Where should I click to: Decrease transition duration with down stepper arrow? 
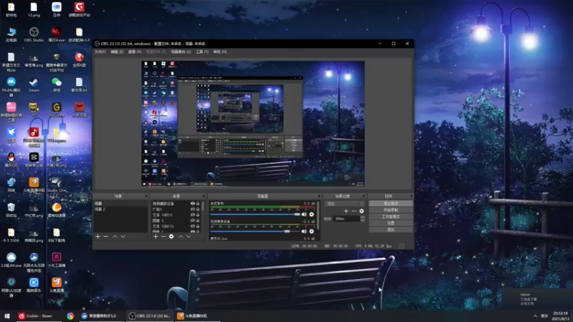pyautogui.click(x=362, y=220)
